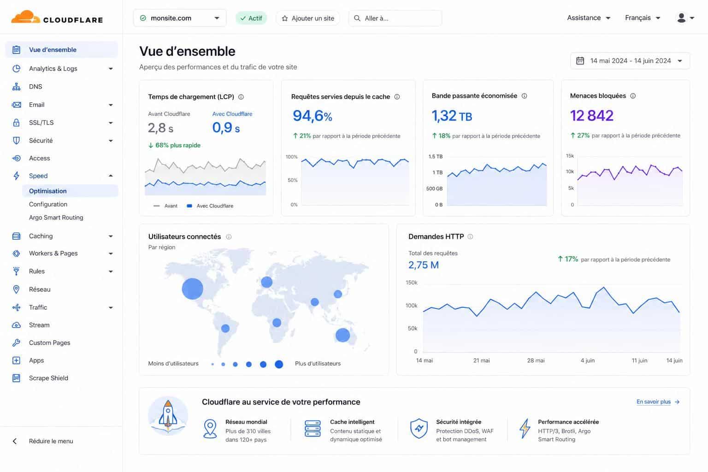Image resolution: width=708 pixels, height=472 pixels.
Task: Click the Workers & Pages icon
Action: [x=16, y=254]
